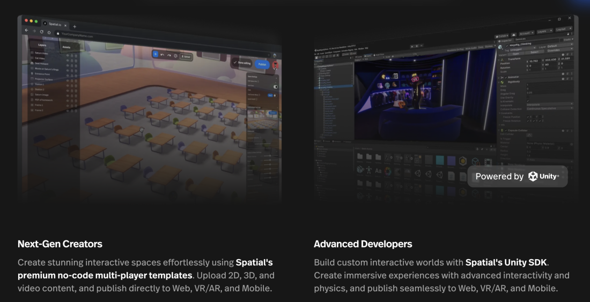Toggle Freeze Position X checkbox

pos(528,117)
